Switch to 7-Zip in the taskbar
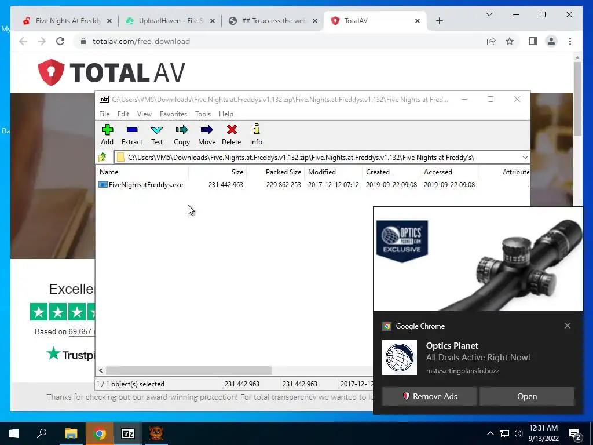This screenshot has height=445, width=593. 128,433
